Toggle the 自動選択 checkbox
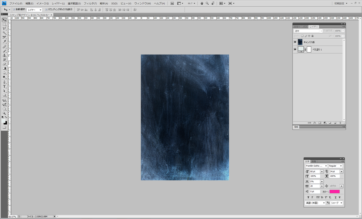The image size is (362, 219). tap(14, 9)
